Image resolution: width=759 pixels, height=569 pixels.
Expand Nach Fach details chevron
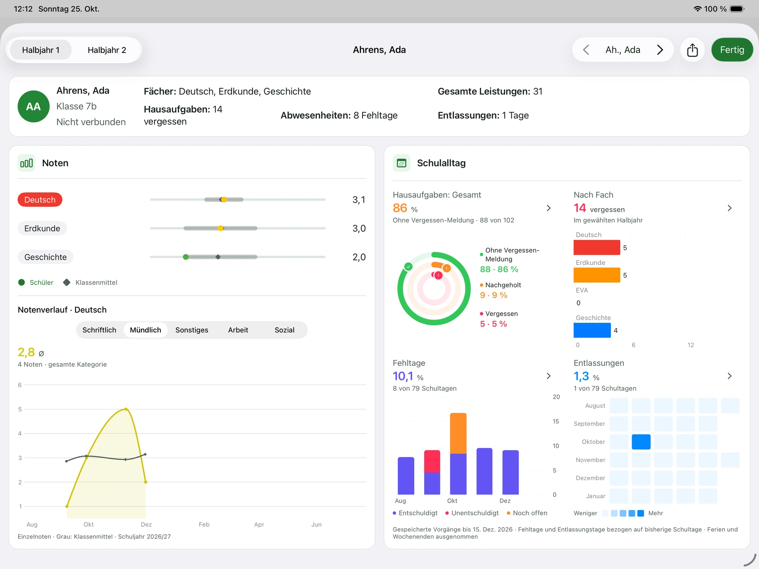click(729, 208)
